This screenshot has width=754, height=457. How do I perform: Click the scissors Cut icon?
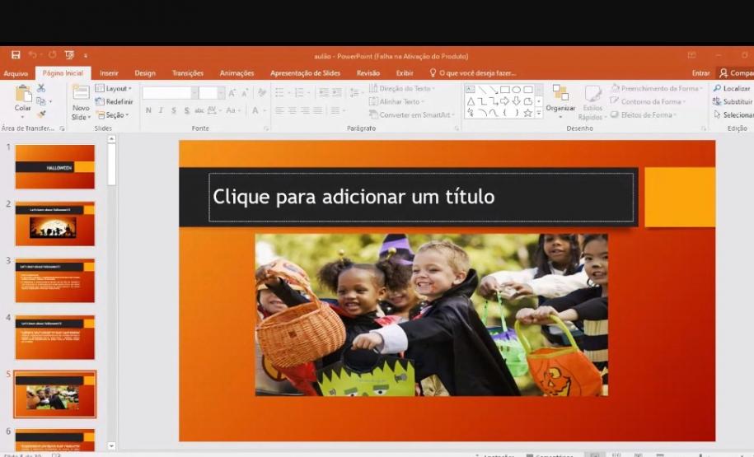(x=41, y=89)
